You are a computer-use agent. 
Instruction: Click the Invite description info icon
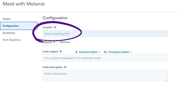tap(65, 67)
